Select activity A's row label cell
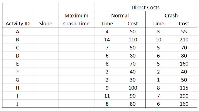The height and width of the screenshot is (111, 199). (x=17, y=32)
